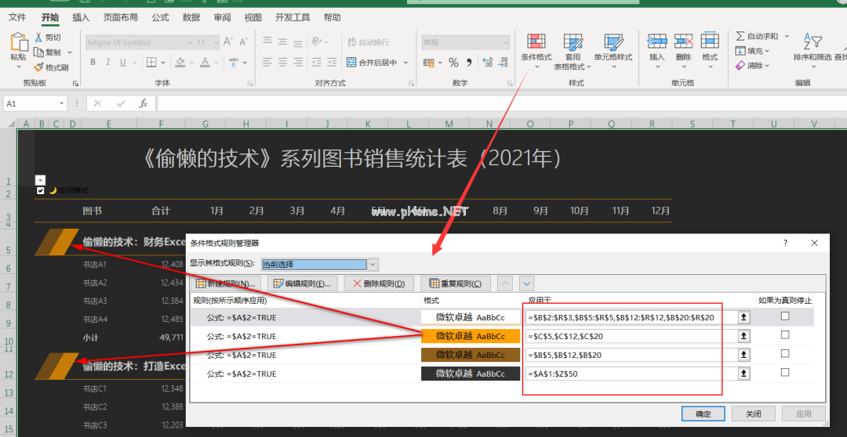Screen dimensions: 847x437
Task: Collapse range selector for =$A$1:$Z$50
Action: click(744, 374)
